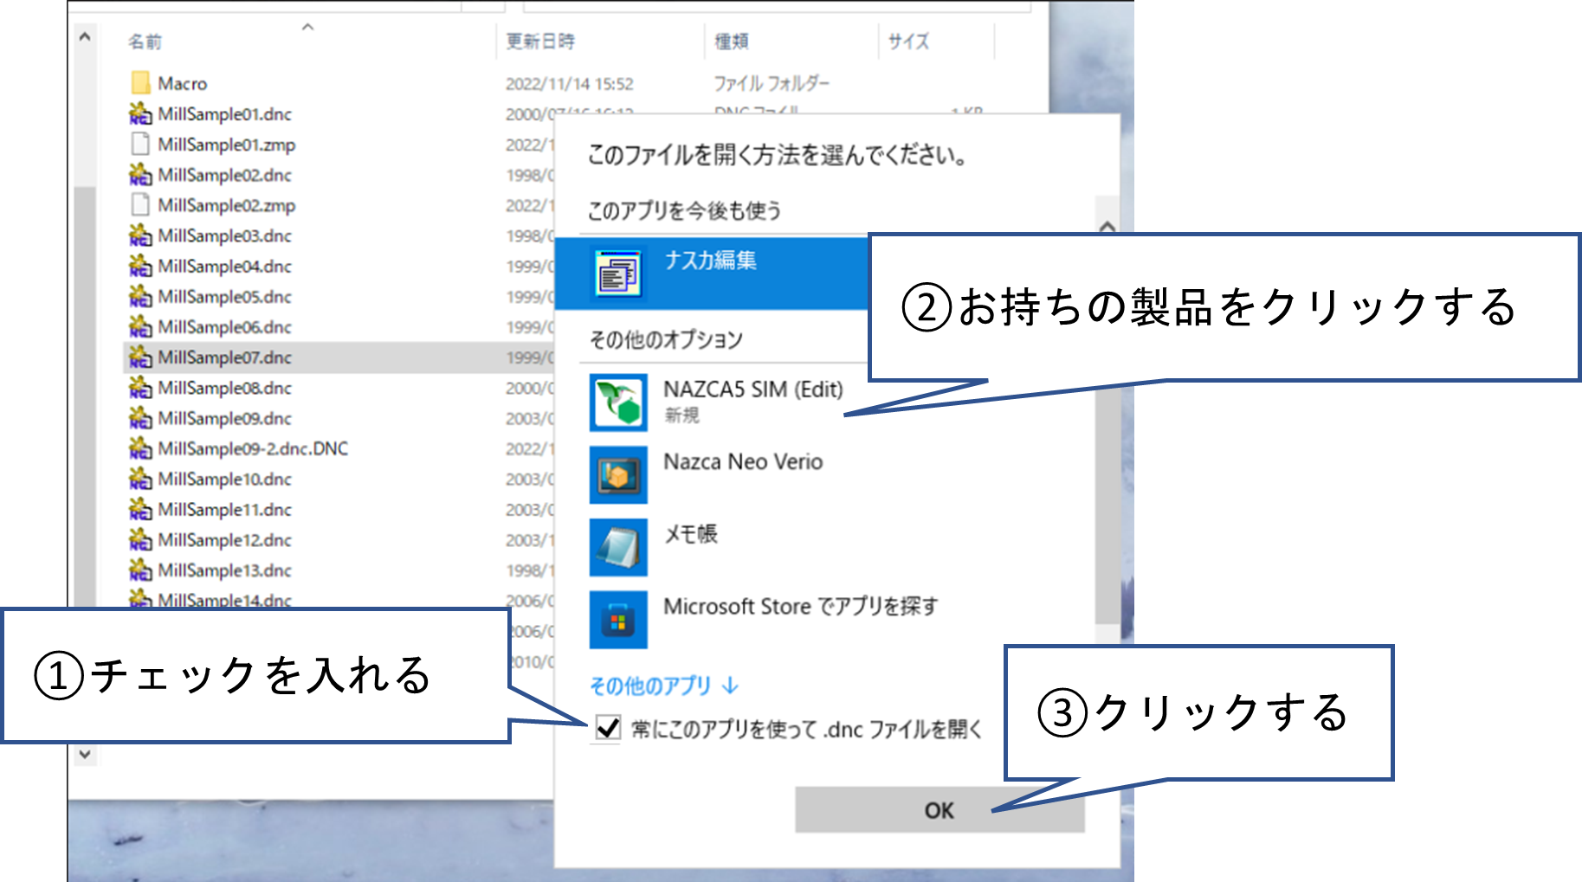This screenshot has height=882, width=1582.
Task: Click the MillSample02.zmp file icon
Action: point(140,204)
